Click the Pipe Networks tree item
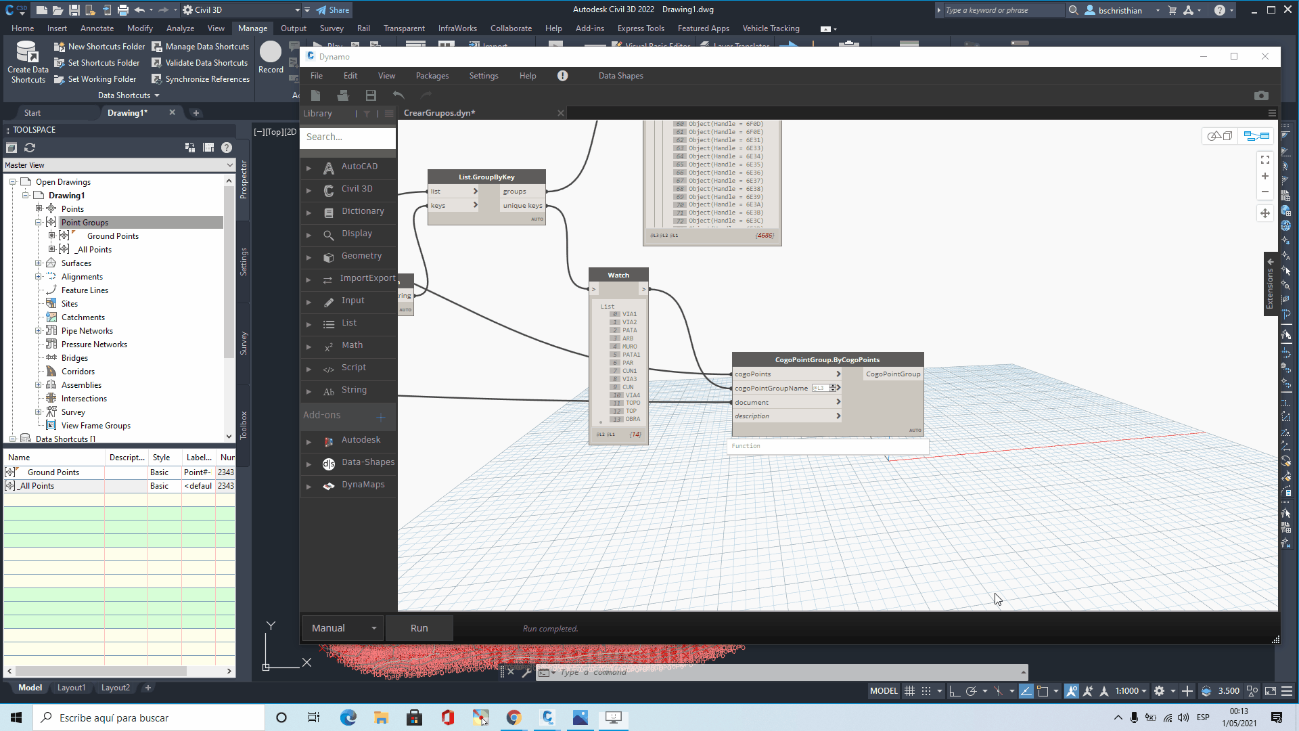 pos(87,331)
